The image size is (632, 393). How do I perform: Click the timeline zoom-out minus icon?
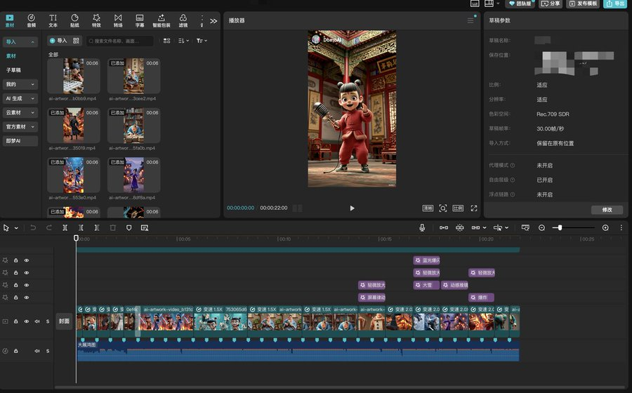click(541, 228)
